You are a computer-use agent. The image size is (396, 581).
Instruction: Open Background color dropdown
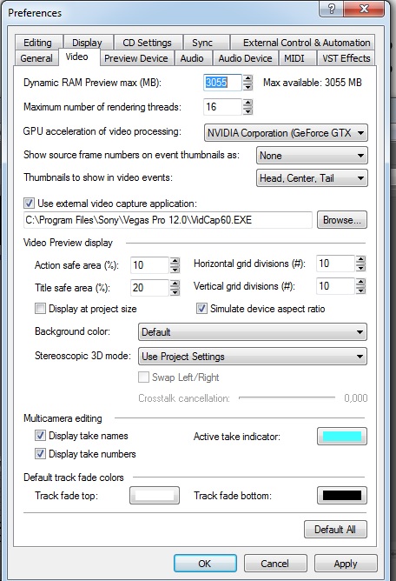pyautogui.click(x=253, y=332)
